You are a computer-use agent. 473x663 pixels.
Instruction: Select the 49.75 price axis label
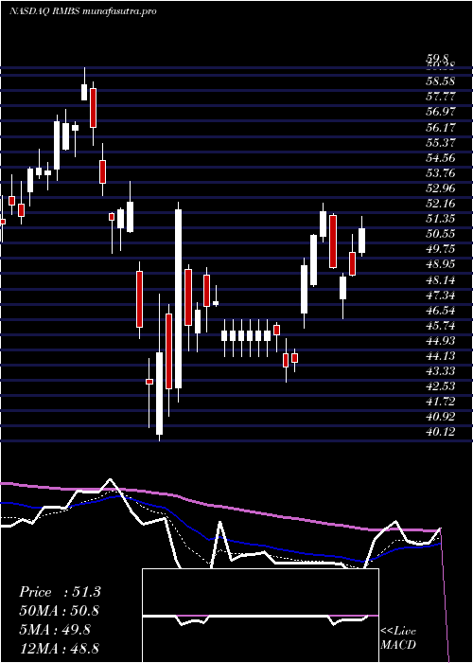[x=439, y=249]
